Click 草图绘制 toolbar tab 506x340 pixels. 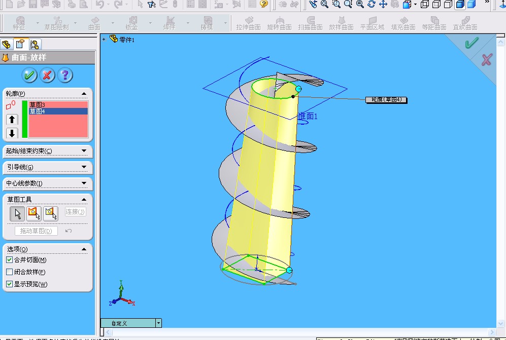pos(57,23)
